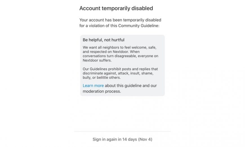
Task: Select the Our Guidelines prohibit posts line
Action: [x=120, y=69]
